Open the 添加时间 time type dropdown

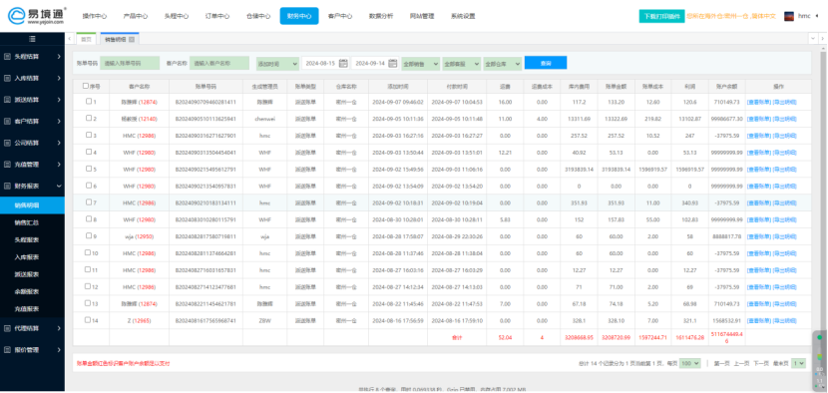277,64
